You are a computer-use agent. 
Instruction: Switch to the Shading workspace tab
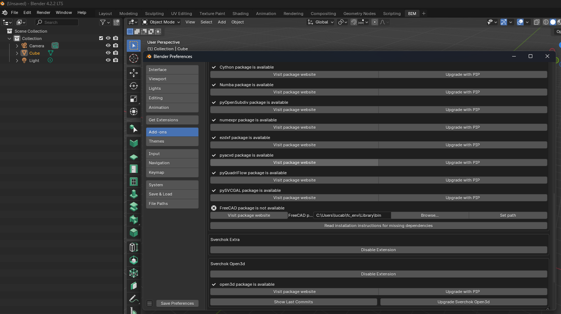point(241,14)
